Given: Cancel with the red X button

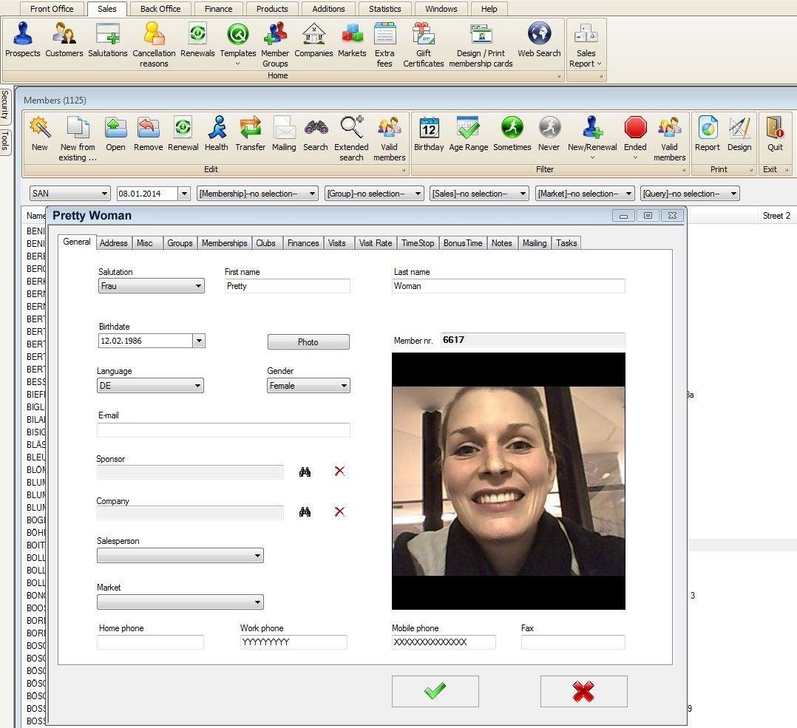Looking at the screenshot, I should [583, 691].
